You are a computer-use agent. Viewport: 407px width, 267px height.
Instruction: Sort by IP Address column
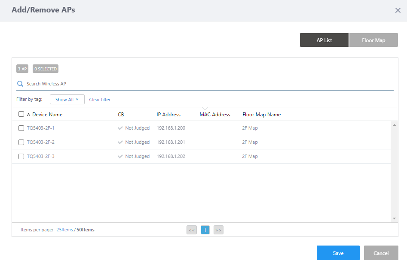click(168, 115)
